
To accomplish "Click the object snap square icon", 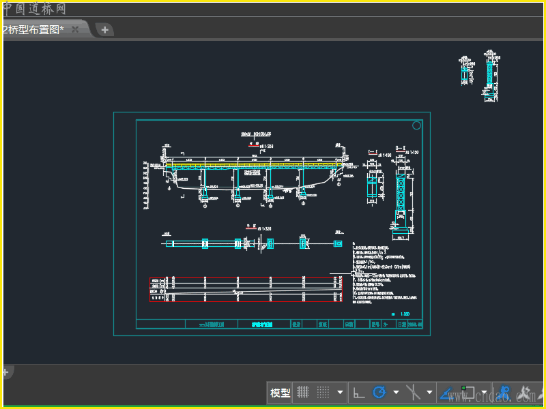I will coord(468,393).
